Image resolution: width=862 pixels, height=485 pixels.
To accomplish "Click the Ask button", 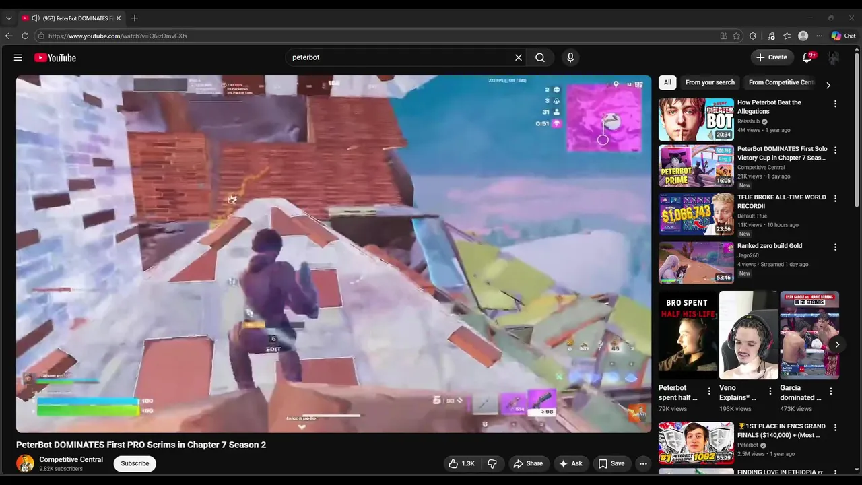I will point(570,463).
